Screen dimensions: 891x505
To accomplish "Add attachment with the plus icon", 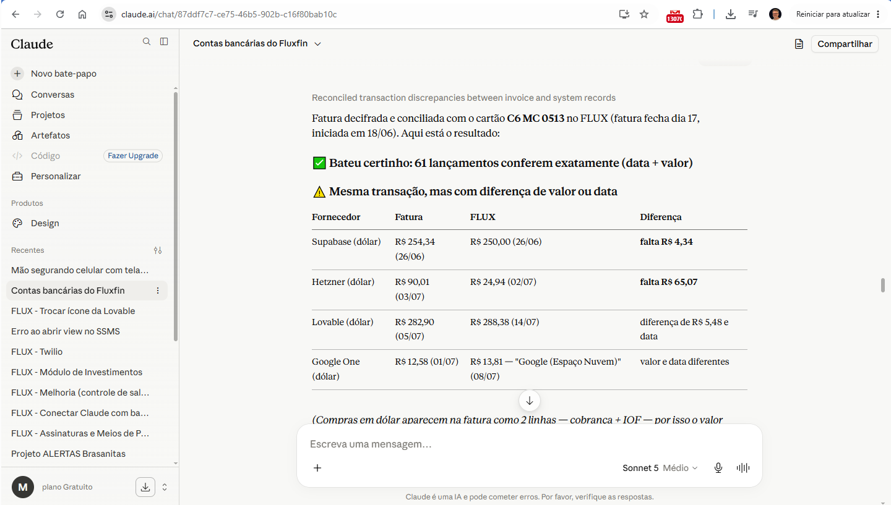I will click(317, 468).
